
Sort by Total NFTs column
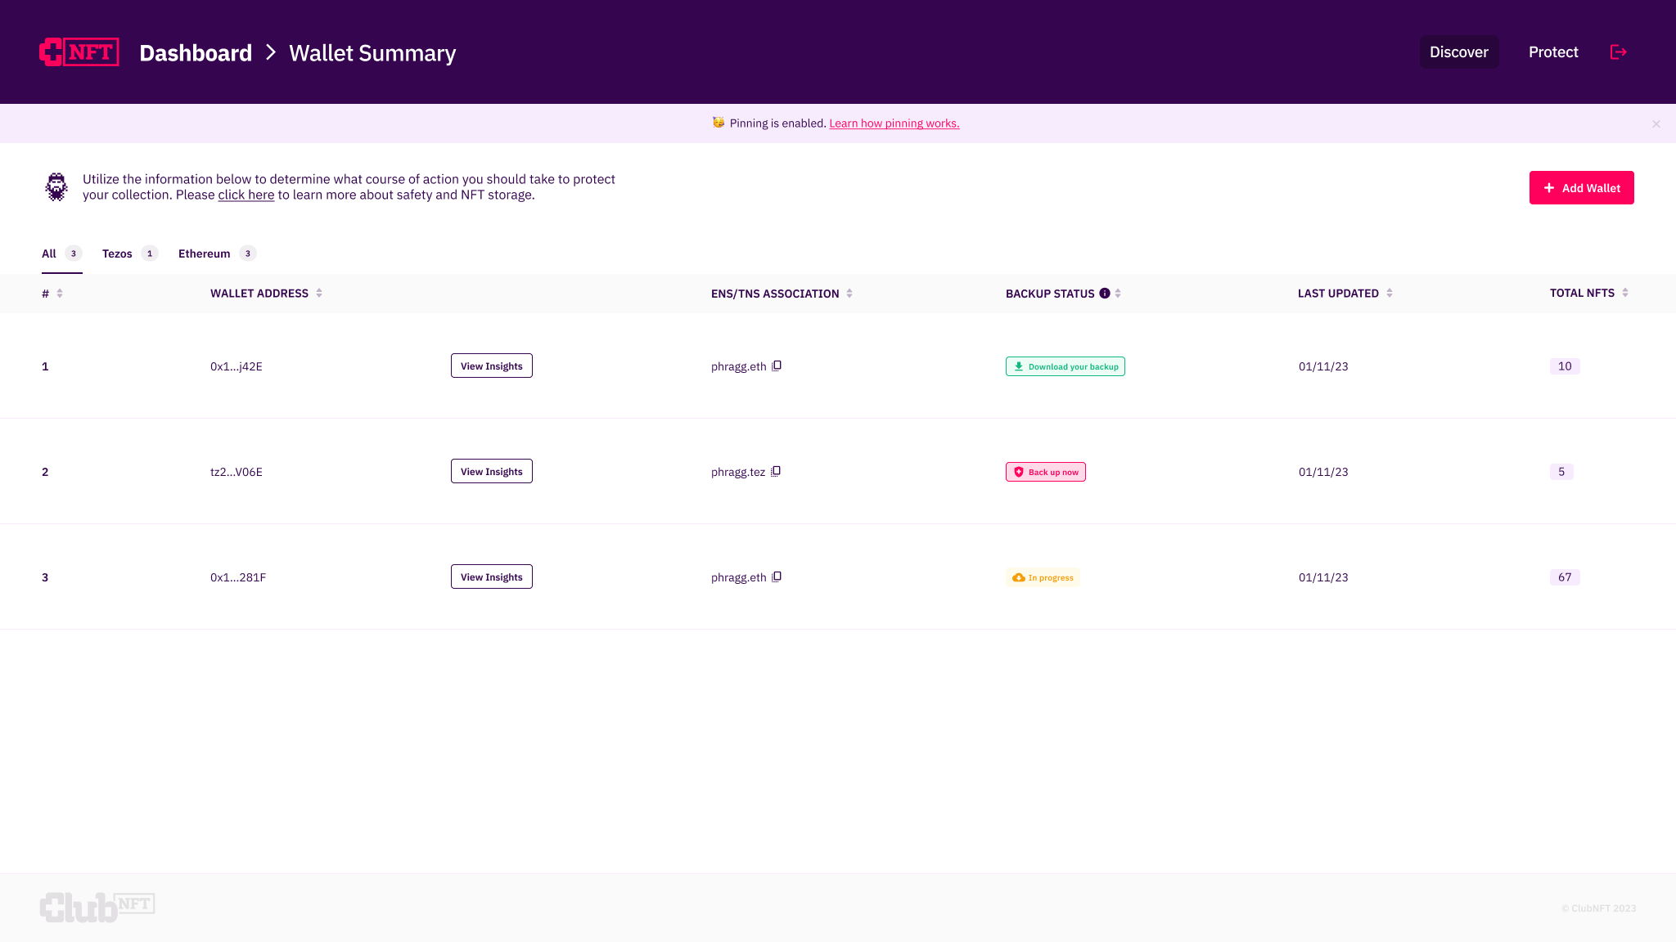click(1625, 293)
